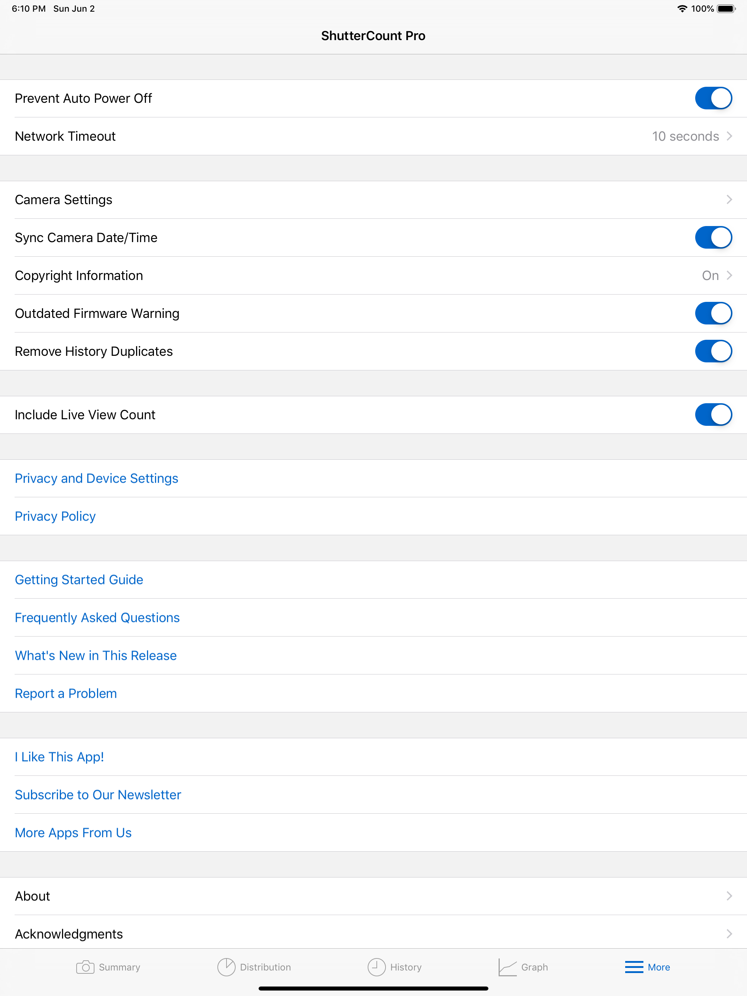This screenshot has width=747, height=996.
Task: Open Network Timeout 10 seconds option
Action: coord(685,136)
